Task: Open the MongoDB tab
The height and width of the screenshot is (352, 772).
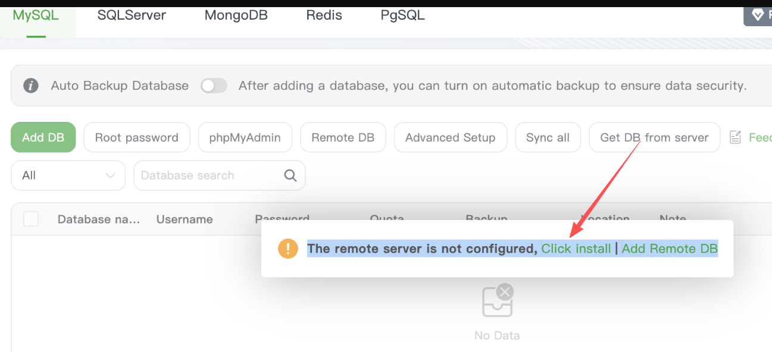Action: coord(236,15)
